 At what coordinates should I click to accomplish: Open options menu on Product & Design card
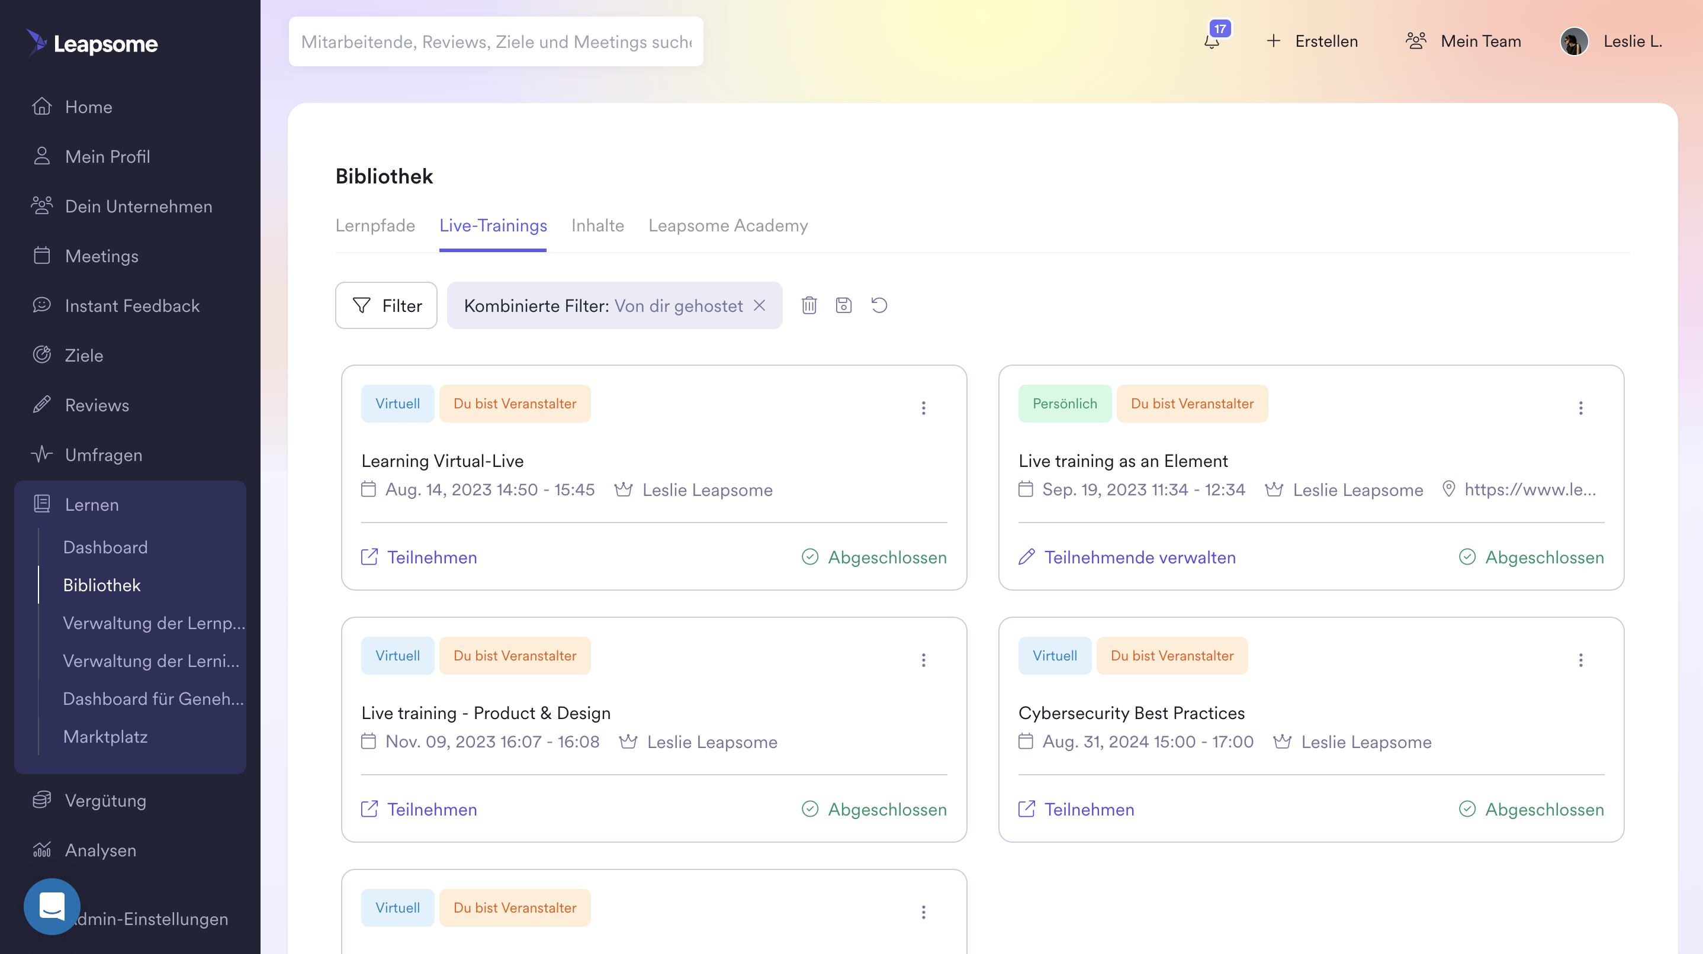tap(924, 660)
